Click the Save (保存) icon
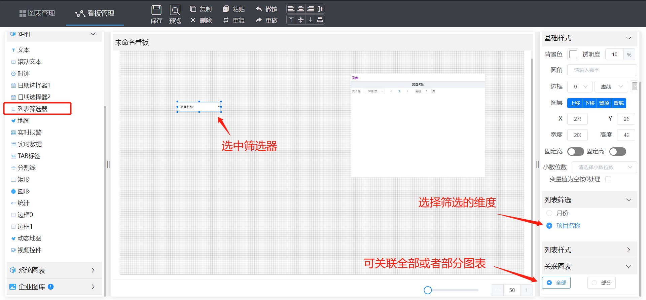This screenshot has height=300, width=646. point(156,10)
